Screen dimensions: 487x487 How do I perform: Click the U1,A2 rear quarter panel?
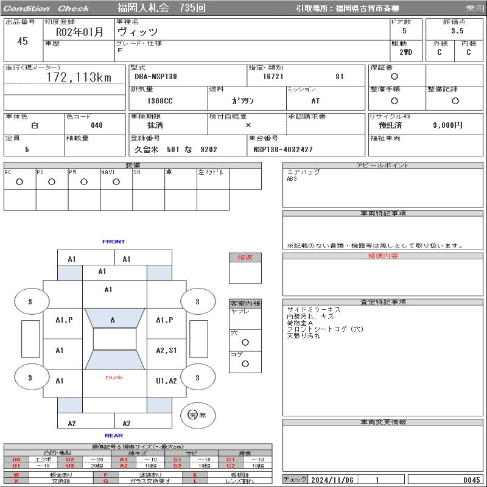click(166, 381)
